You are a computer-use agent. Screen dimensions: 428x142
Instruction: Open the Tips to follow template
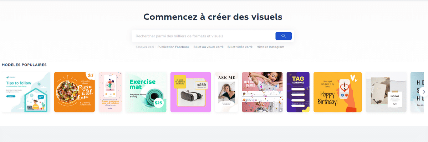click(x=26, y=92)
